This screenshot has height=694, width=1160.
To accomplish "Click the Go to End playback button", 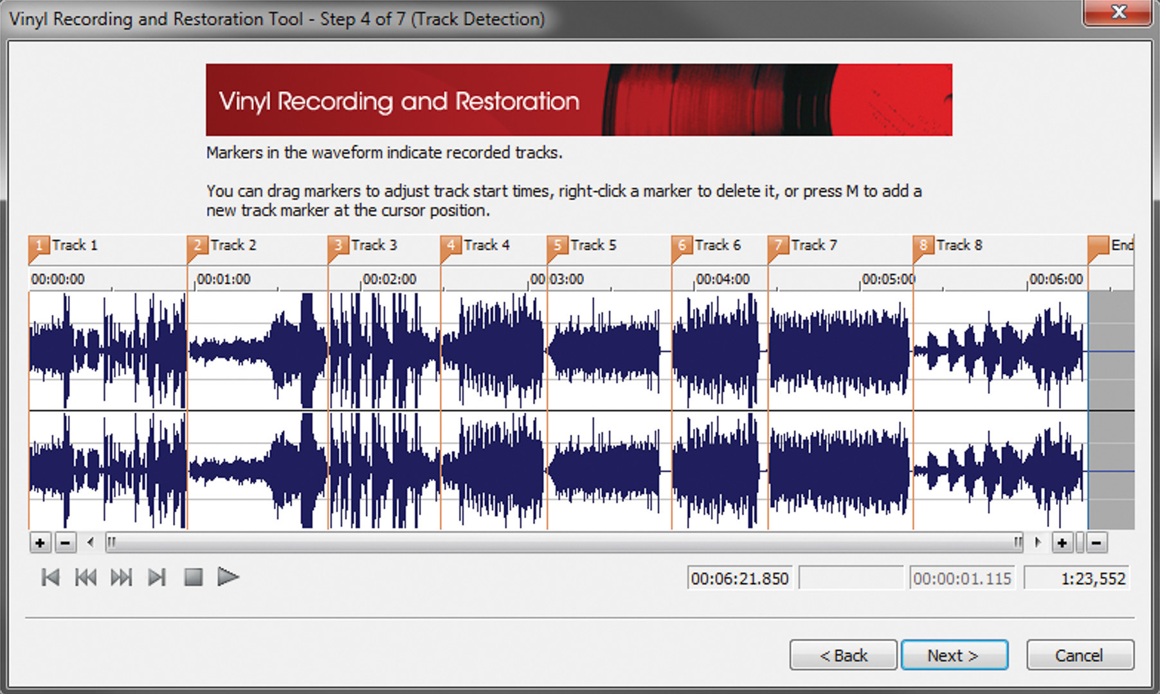I will (x=157, y=577).
